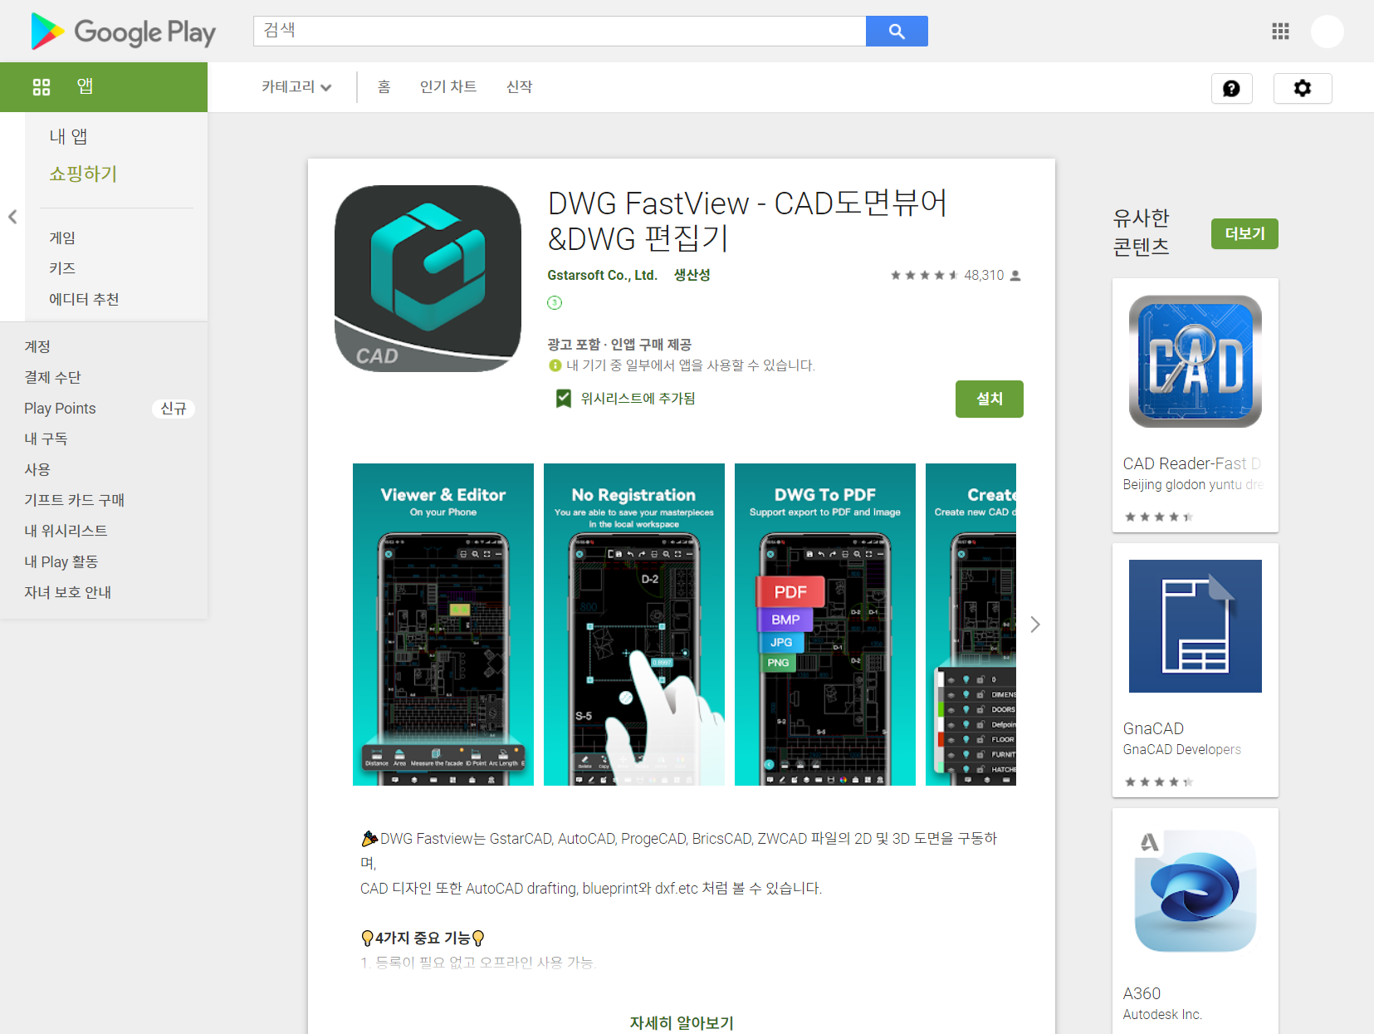Click Beijing glodon developer text
Image resolution: width=1374 pixels, height=1034 pixels.
[x=1193, y=484]
